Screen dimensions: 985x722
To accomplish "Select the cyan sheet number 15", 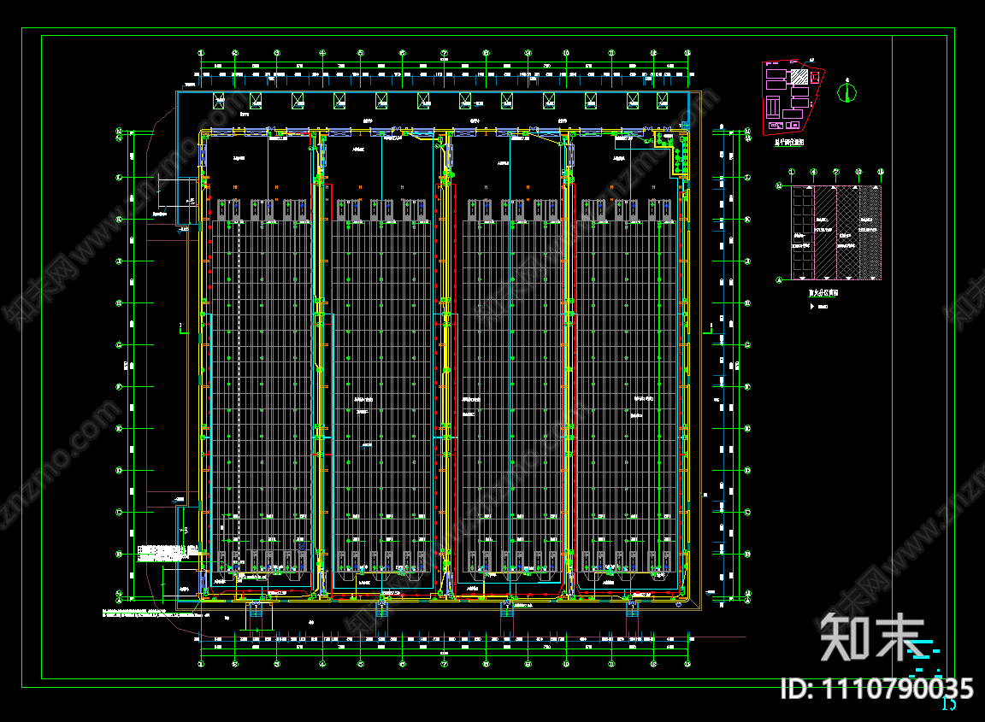I will (948, 704).
